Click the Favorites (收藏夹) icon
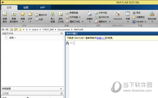 pyautogui.click(x=90, y=14)
